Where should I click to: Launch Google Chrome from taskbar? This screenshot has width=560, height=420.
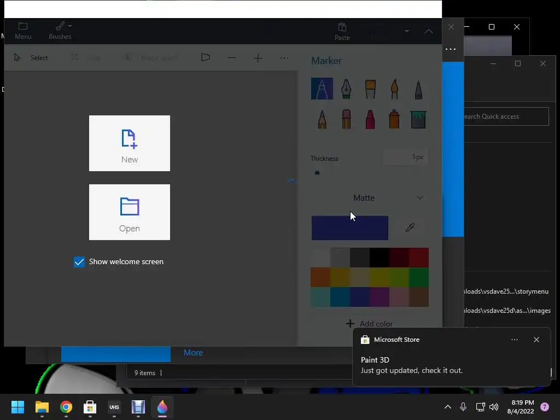click(66, 407)
